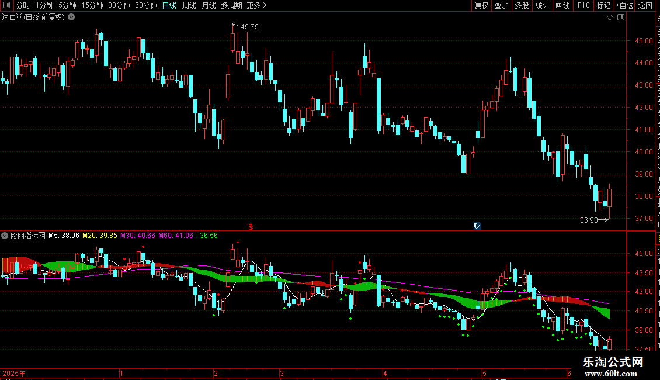Click the M30: 40.66 value

[x=138, y=236]
